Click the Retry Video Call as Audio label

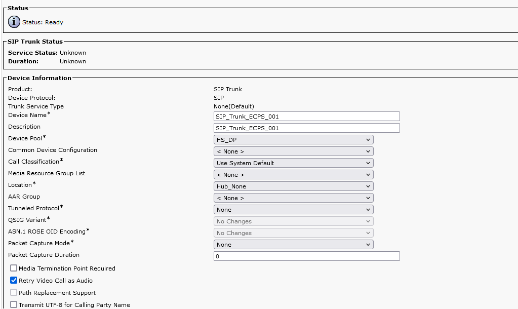tap(56, 281)
